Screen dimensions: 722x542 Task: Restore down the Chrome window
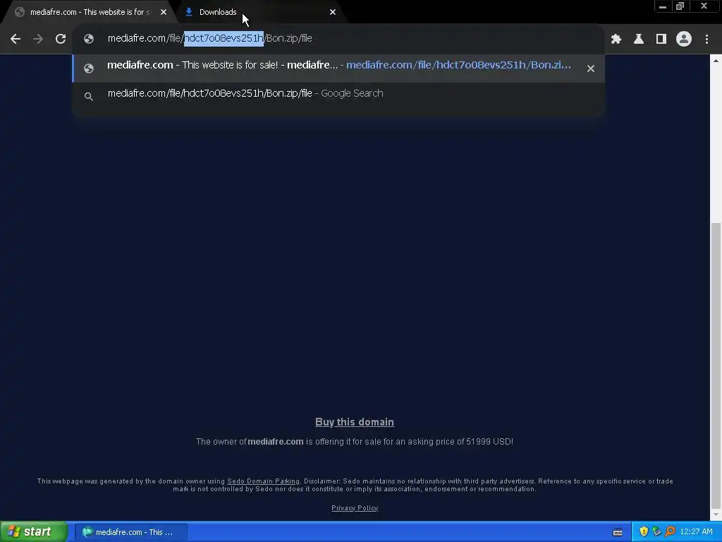pyautogui.click(x=680, y=6)
